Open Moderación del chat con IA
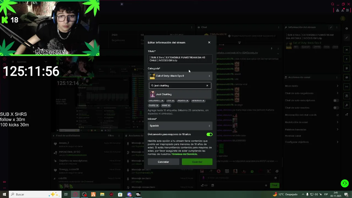The image size is (352, 198). tap(312, 115)
